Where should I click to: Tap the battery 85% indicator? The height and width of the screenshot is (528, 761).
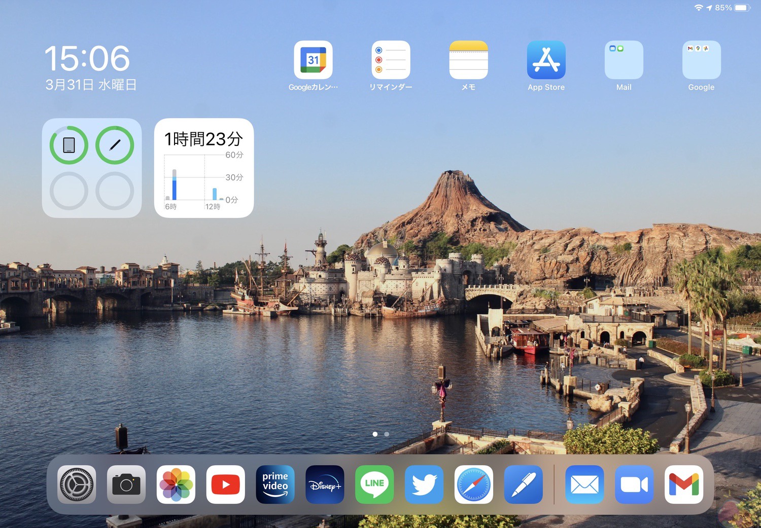pos(733,8)
